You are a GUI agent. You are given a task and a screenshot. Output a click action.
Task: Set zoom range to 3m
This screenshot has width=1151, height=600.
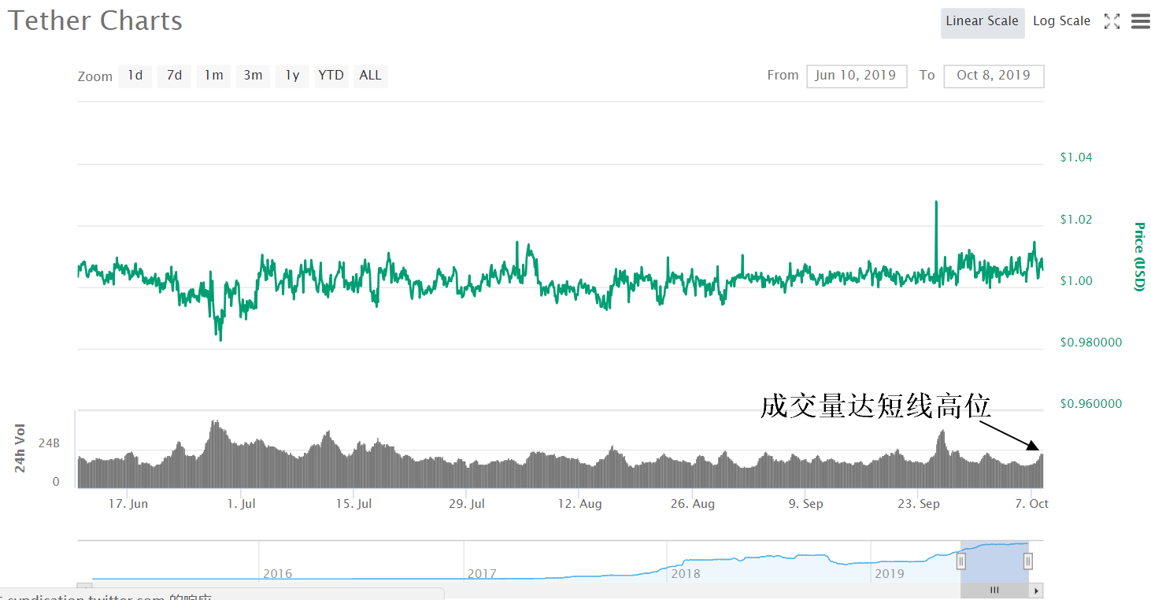[253, 76]
